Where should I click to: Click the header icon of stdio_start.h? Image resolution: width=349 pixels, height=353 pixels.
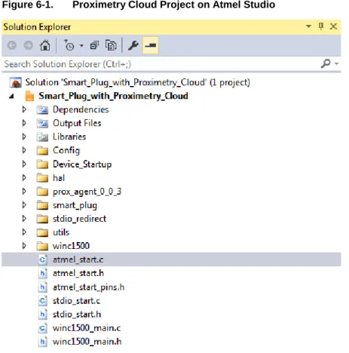42,315
